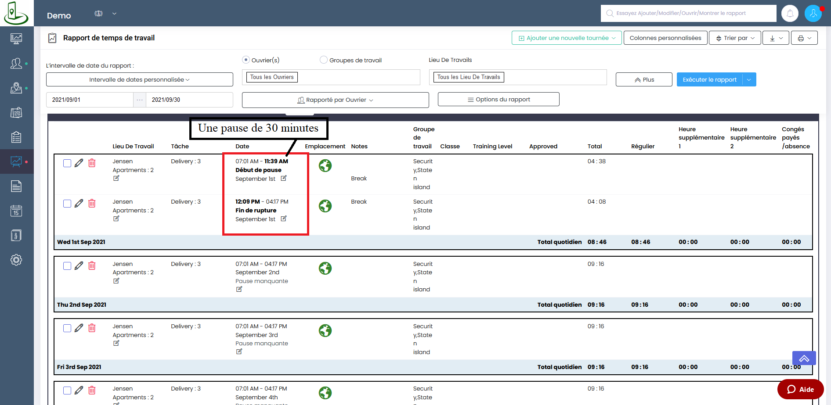
Task: Click the notification bell icon
Action: click(x=790, y=13)
